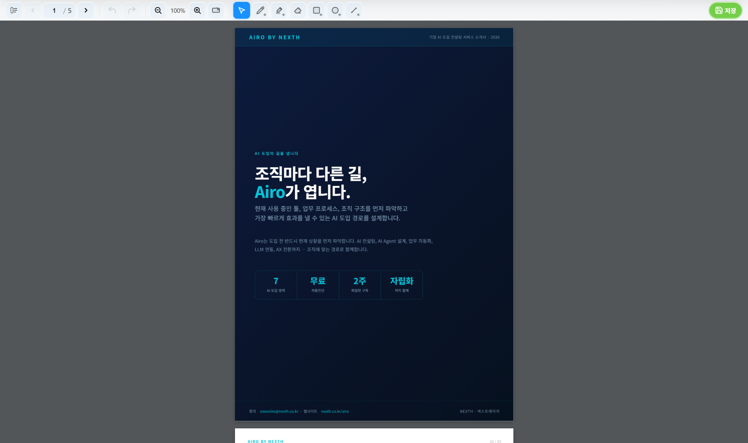
Task: Click the 'AI 도입의 길을 냅니다' tagline
Action: [x=276, y=153]
